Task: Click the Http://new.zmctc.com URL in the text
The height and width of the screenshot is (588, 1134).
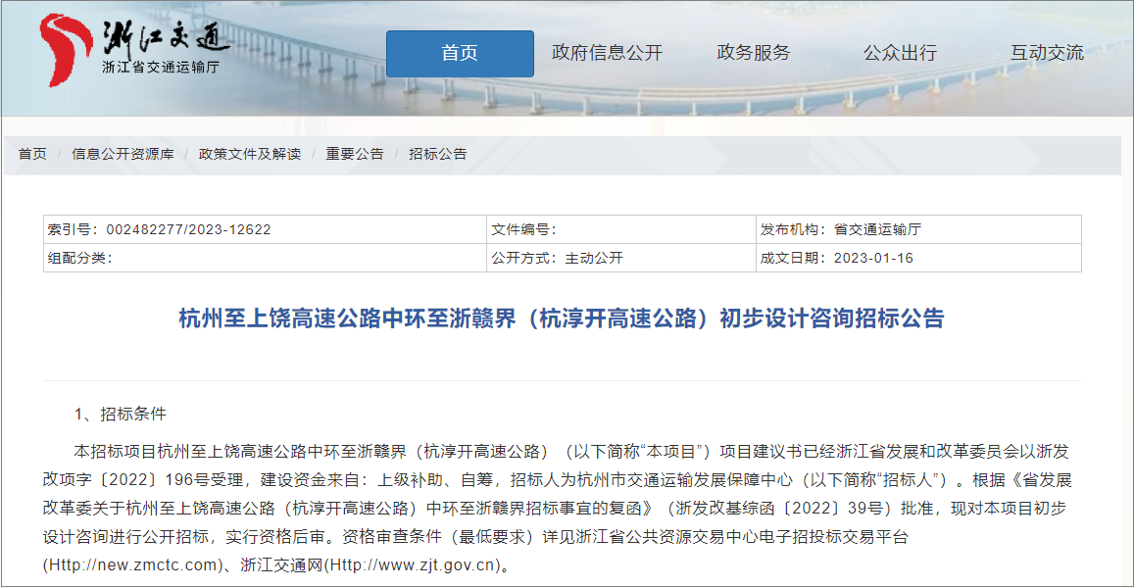Action: [127, 565]
